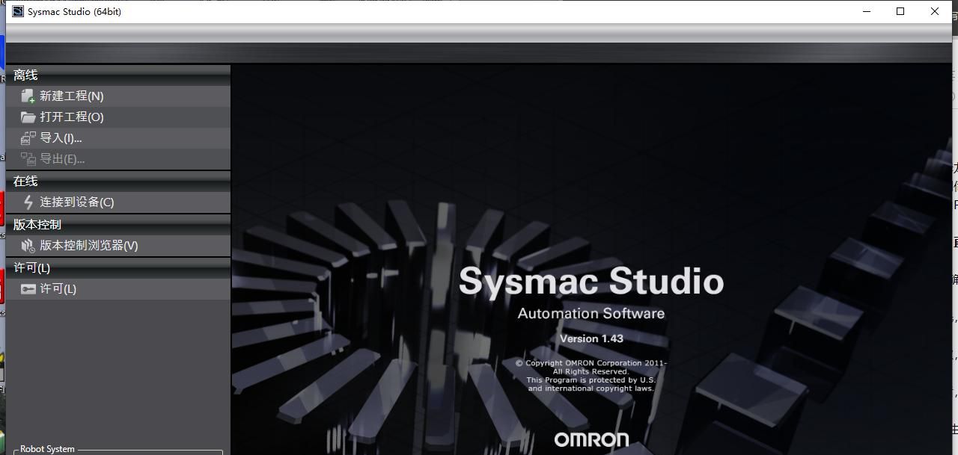Click the import icon beside 导入(I)...

(28, 138)
